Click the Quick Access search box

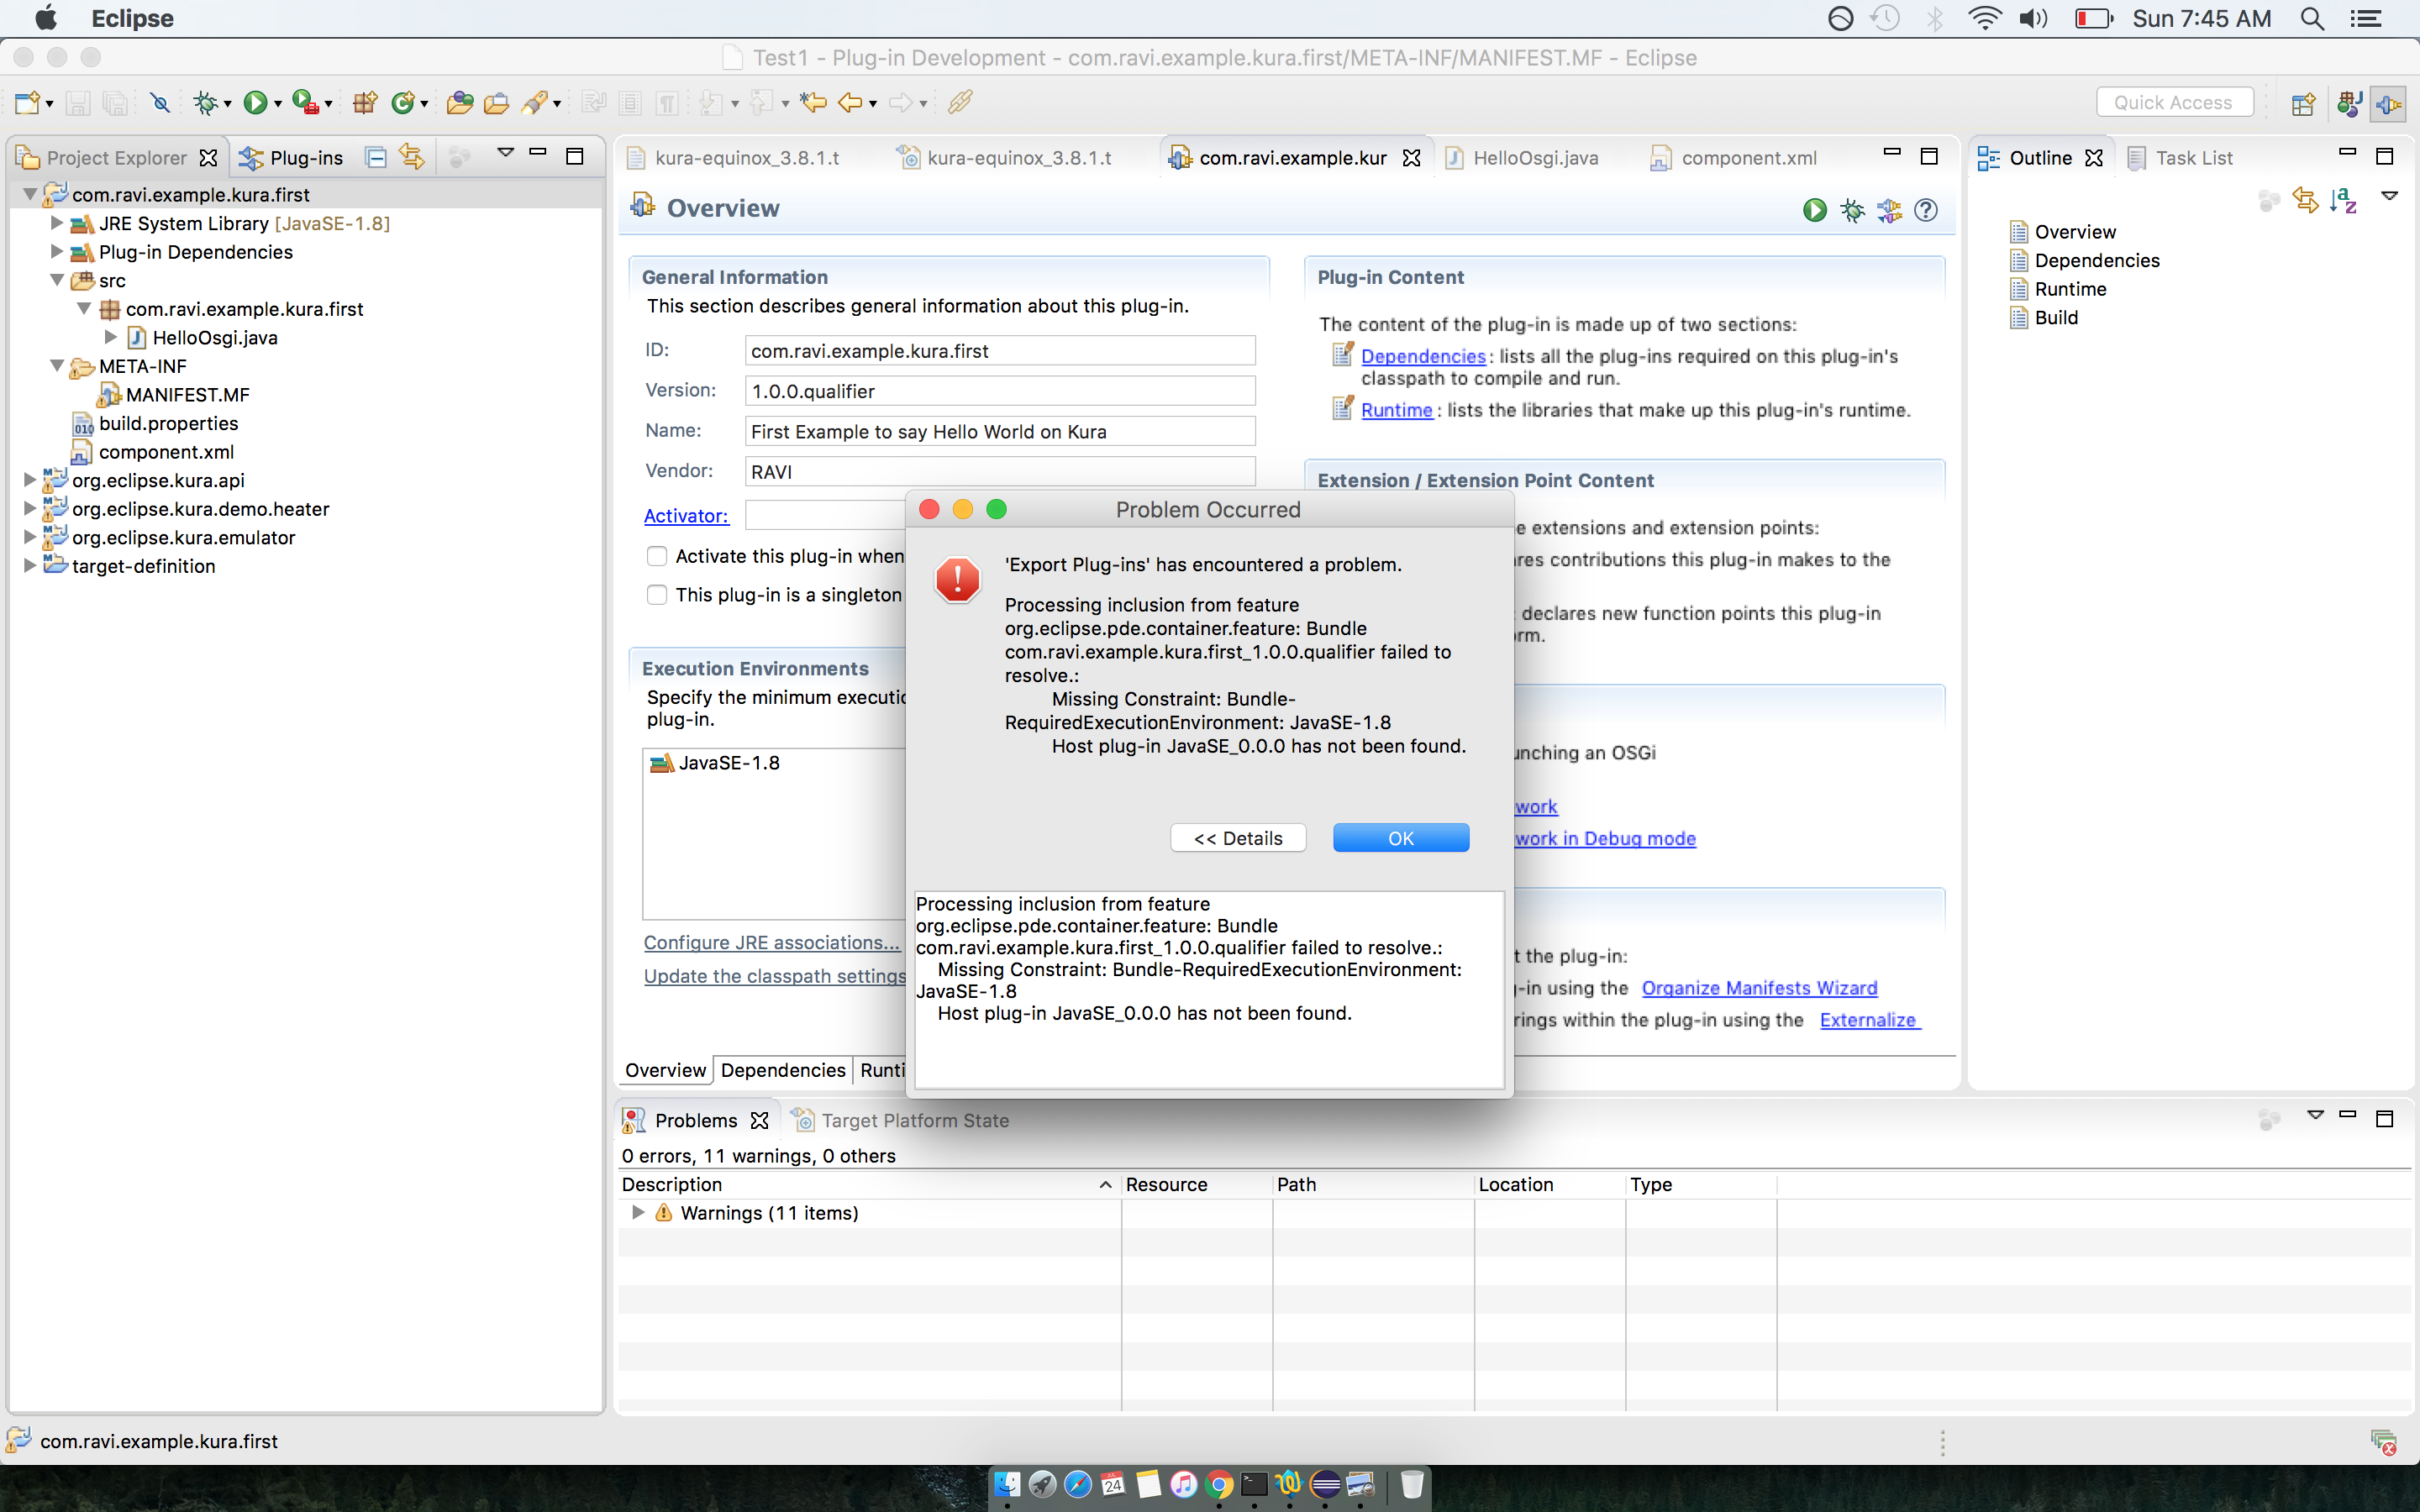tap(2174, 102)
